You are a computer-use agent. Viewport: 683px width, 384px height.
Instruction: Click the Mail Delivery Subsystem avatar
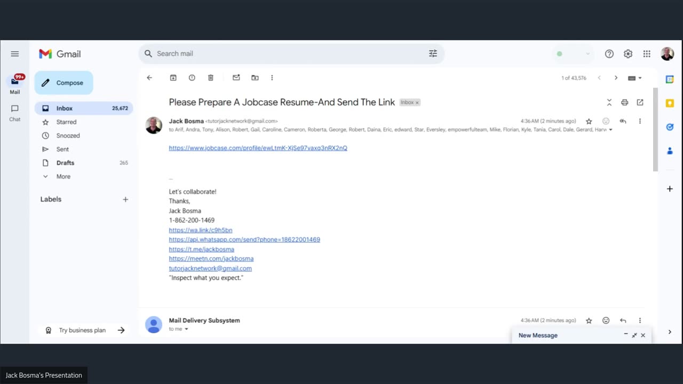pyautogui.click(x=154, y=324)
